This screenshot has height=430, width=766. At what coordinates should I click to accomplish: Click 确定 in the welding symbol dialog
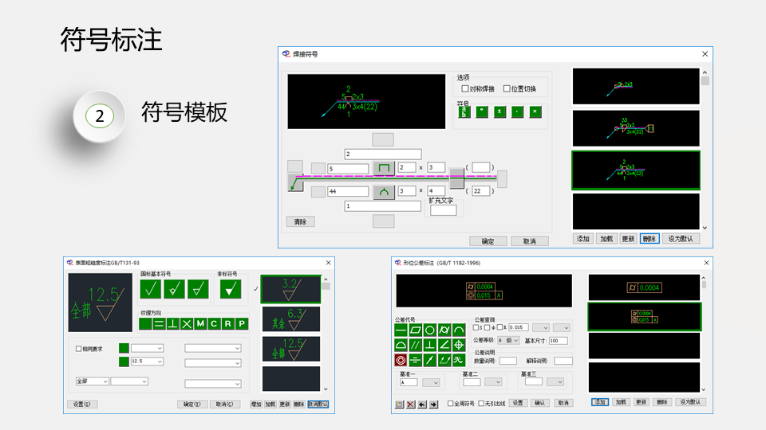coord(488,240)
